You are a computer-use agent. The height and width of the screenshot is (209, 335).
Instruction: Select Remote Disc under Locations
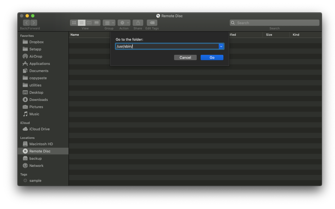43,151
